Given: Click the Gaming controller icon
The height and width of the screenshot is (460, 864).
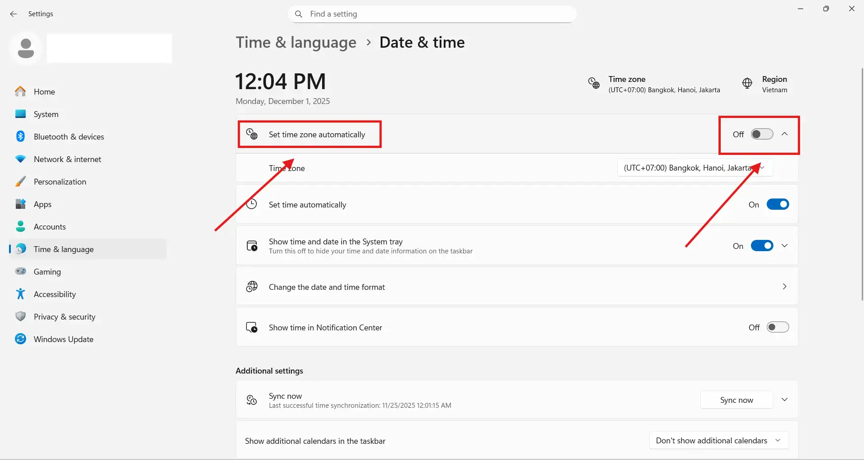Looking at the screenshot, I should coord(21,271).
